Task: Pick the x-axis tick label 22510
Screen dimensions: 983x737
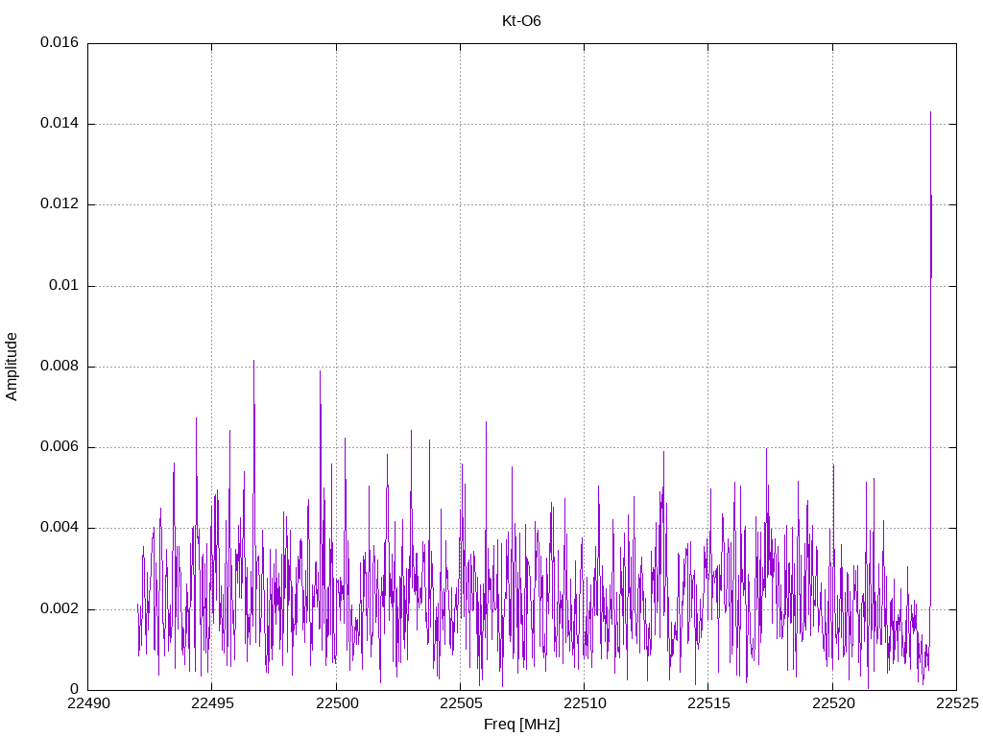Action: (x=584, y=703)
